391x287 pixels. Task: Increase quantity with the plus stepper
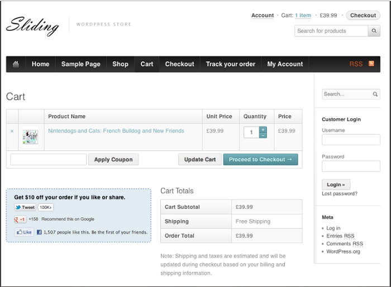(x=263, y=130)
